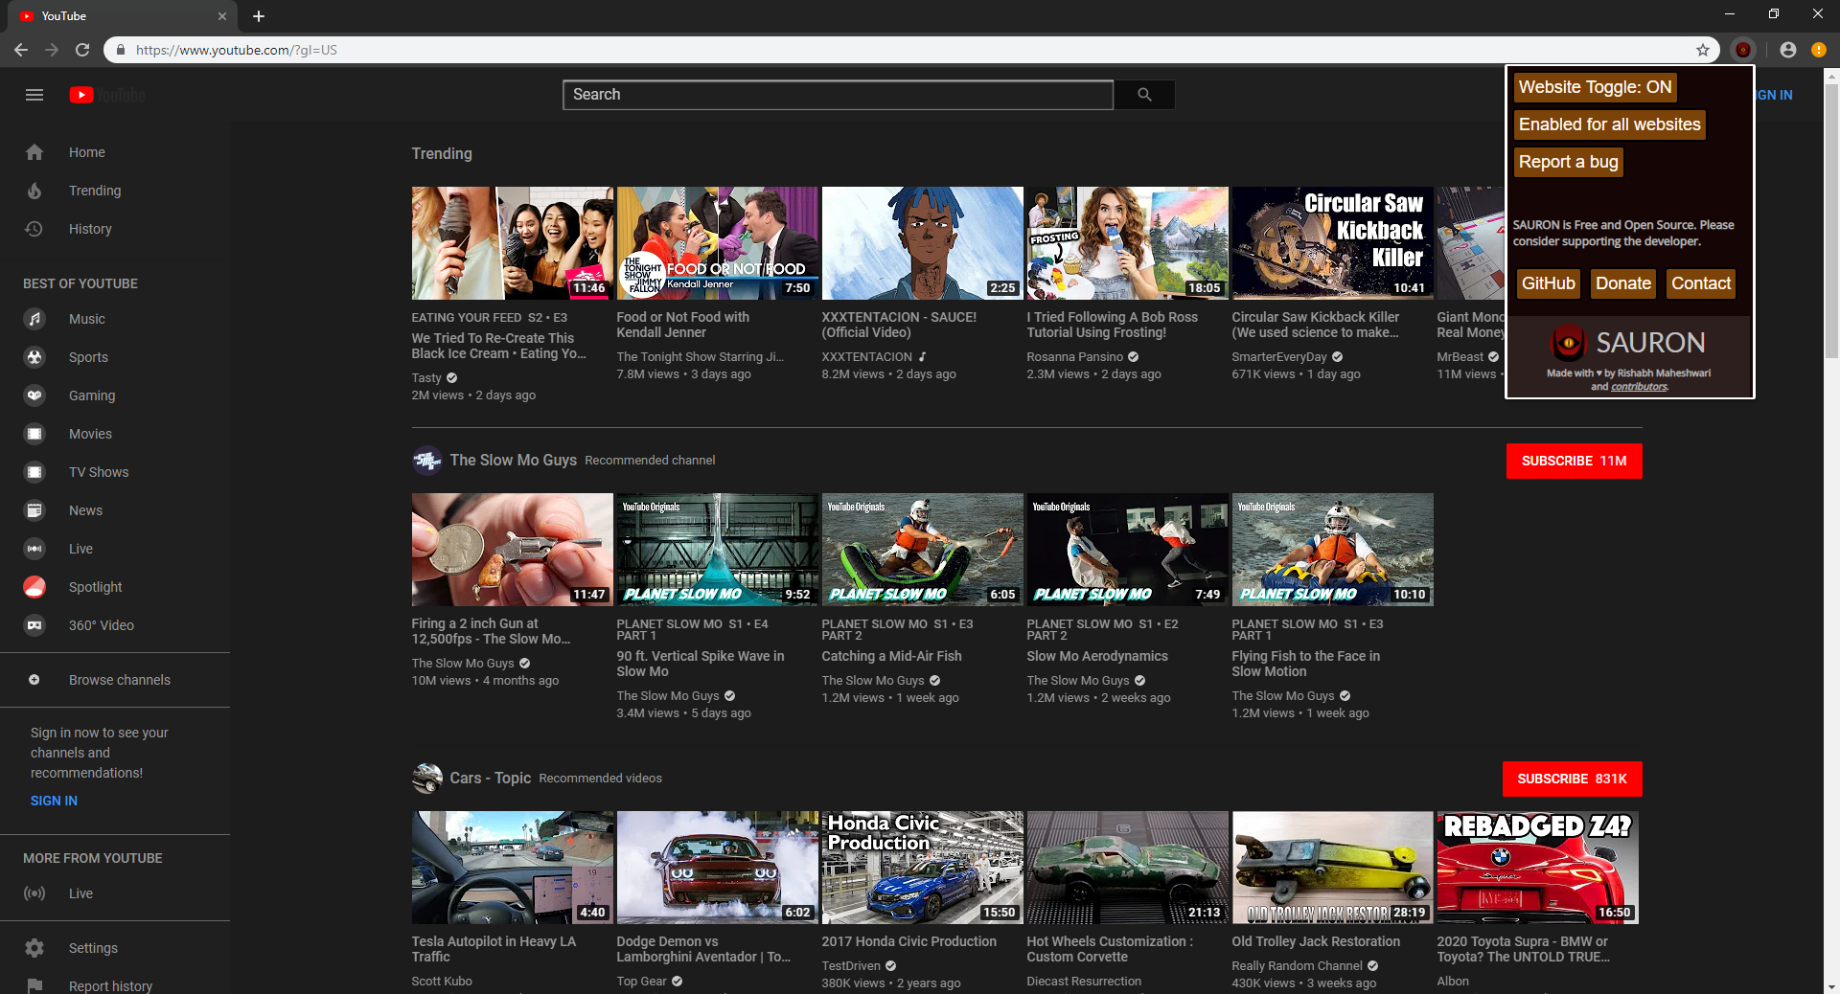Click the SAURON extension icon in toolbar
This screenshot has width=1840, height=994.
(1743, 50)
